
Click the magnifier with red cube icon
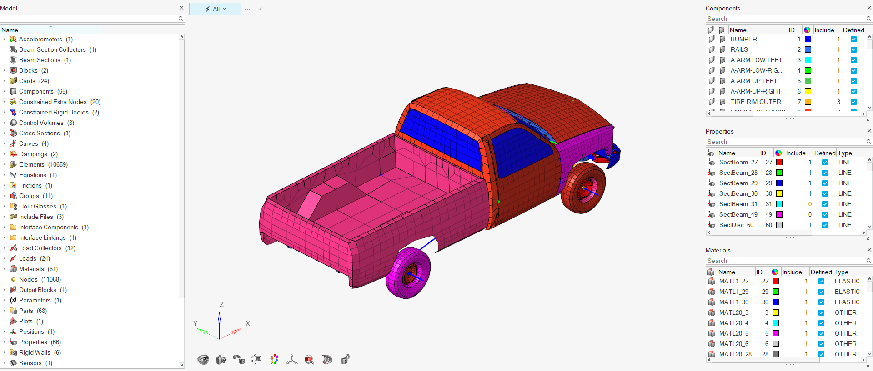309,360
